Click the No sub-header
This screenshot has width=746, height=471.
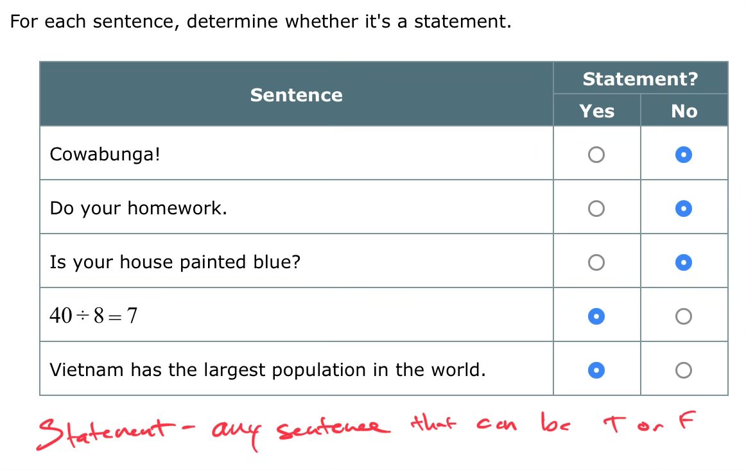click(684, 111)
